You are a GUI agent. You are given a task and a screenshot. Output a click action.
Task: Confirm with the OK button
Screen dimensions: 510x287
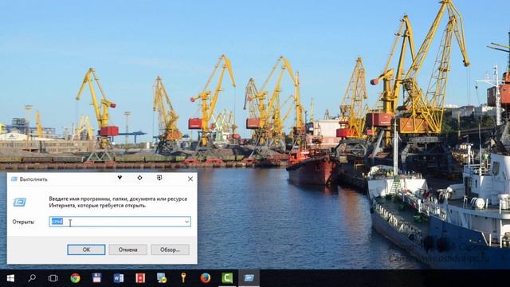click(x=86, y=250)
